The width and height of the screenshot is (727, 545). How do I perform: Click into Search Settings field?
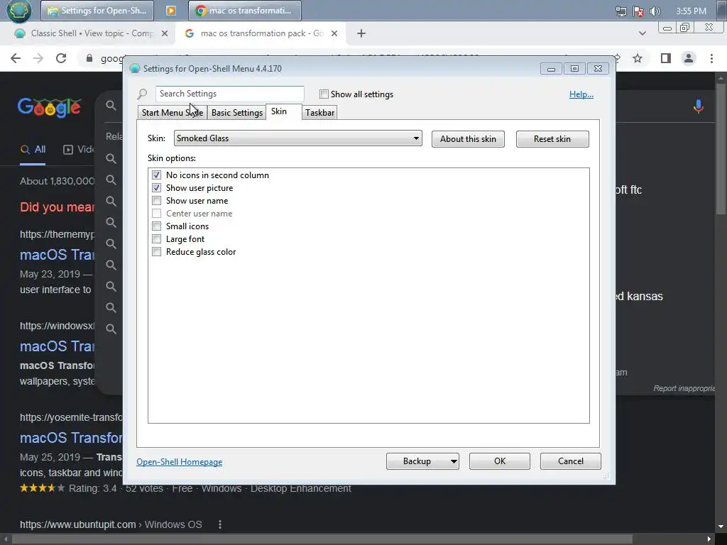pyautogui.click(x=229, y=94)
